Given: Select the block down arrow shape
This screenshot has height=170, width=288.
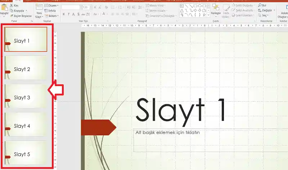Looking at the screenshot, I should click(200, 10).
